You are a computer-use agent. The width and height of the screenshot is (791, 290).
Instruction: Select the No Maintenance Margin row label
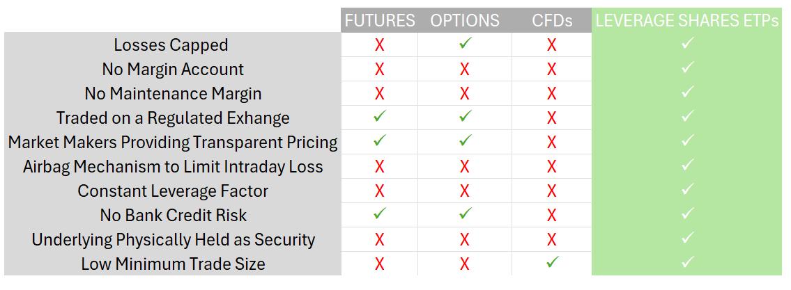173,94
